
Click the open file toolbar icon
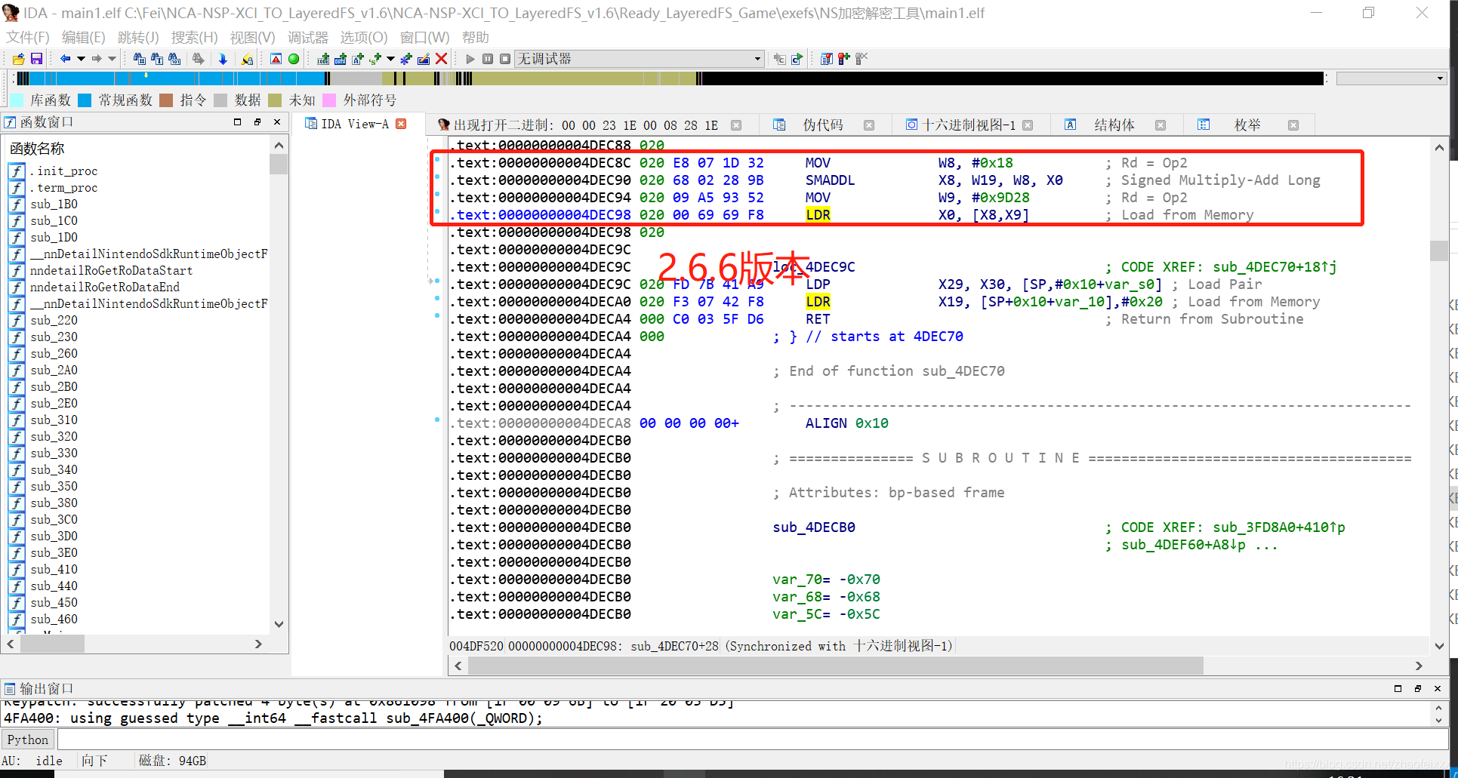[x=18, y=59]
